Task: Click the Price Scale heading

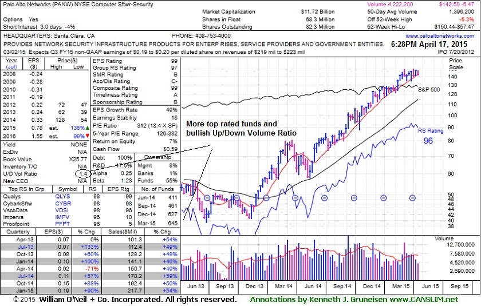Action: pos(456,63)
